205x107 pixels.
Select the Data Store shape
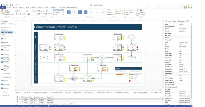[6, 88]
